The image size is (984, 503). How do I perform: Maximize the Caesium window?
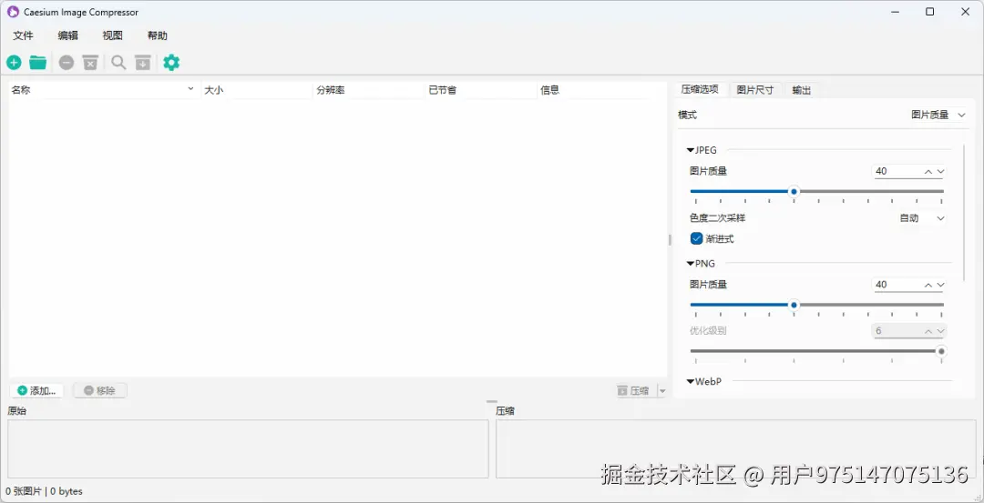pyautogui.click(x=930, y=12)
